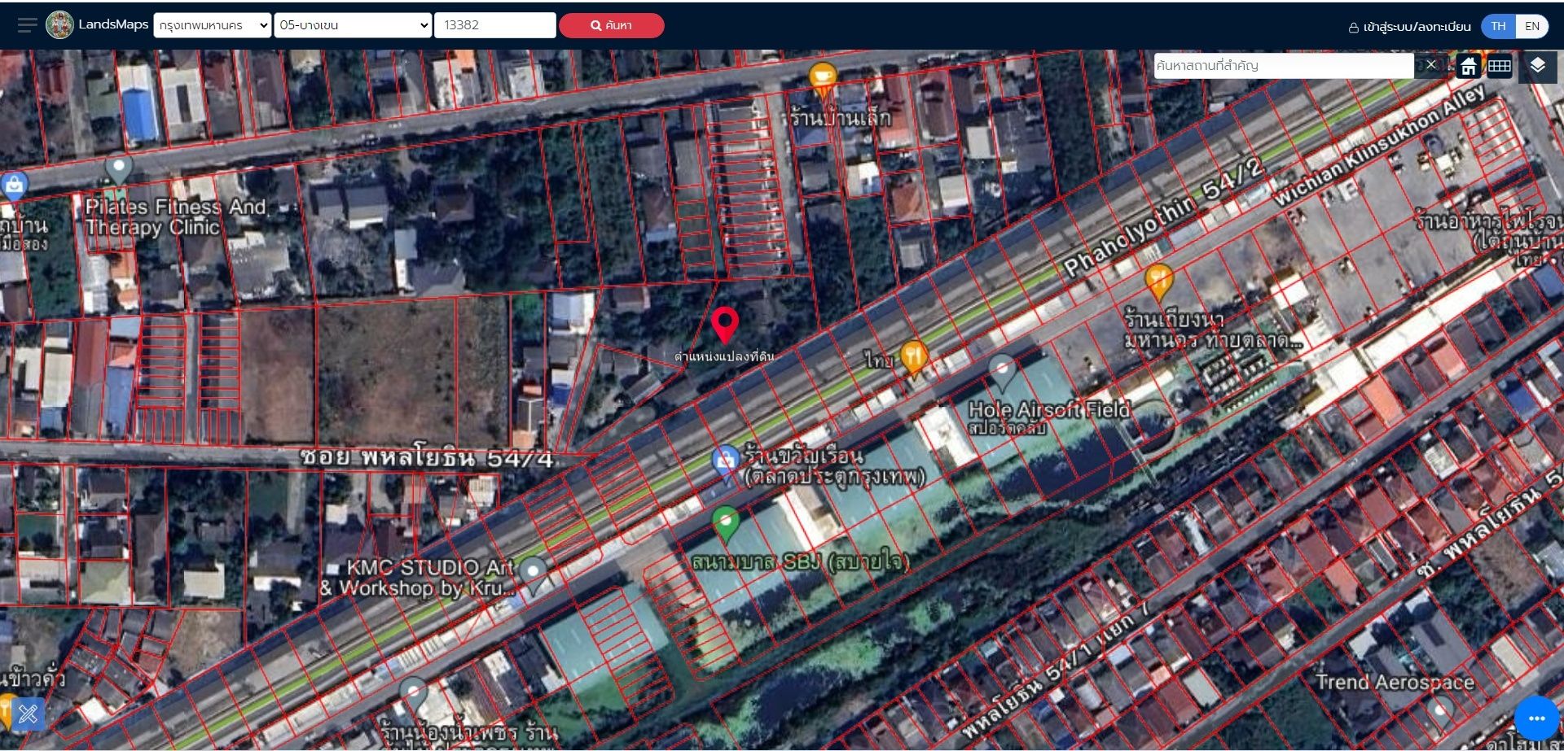This screenshot has height=751, width=1564.
Task: Open the measurement tools icon at bottom left
Action: tap(28, 714)
